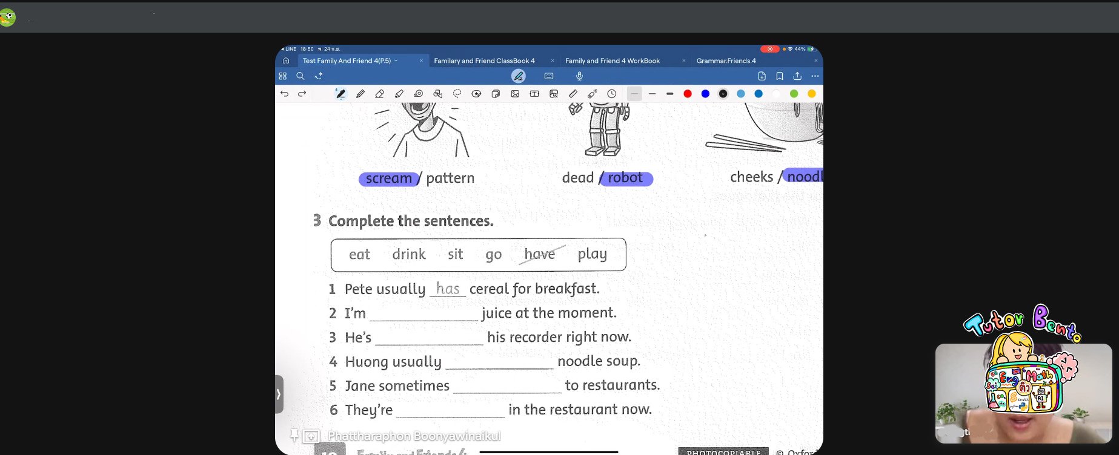Toggle pen writing mode

518,76
